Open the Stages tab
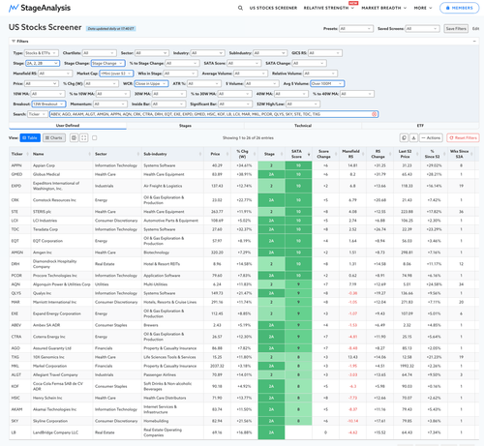The image size is (484, 446). tap(185, 126)
